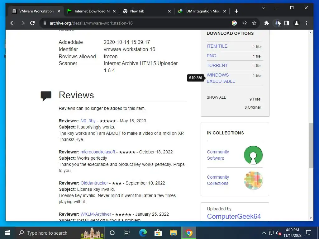Click the site lock icon in address bar
This screenshot has height=239, width=319.
coord(45,23)
